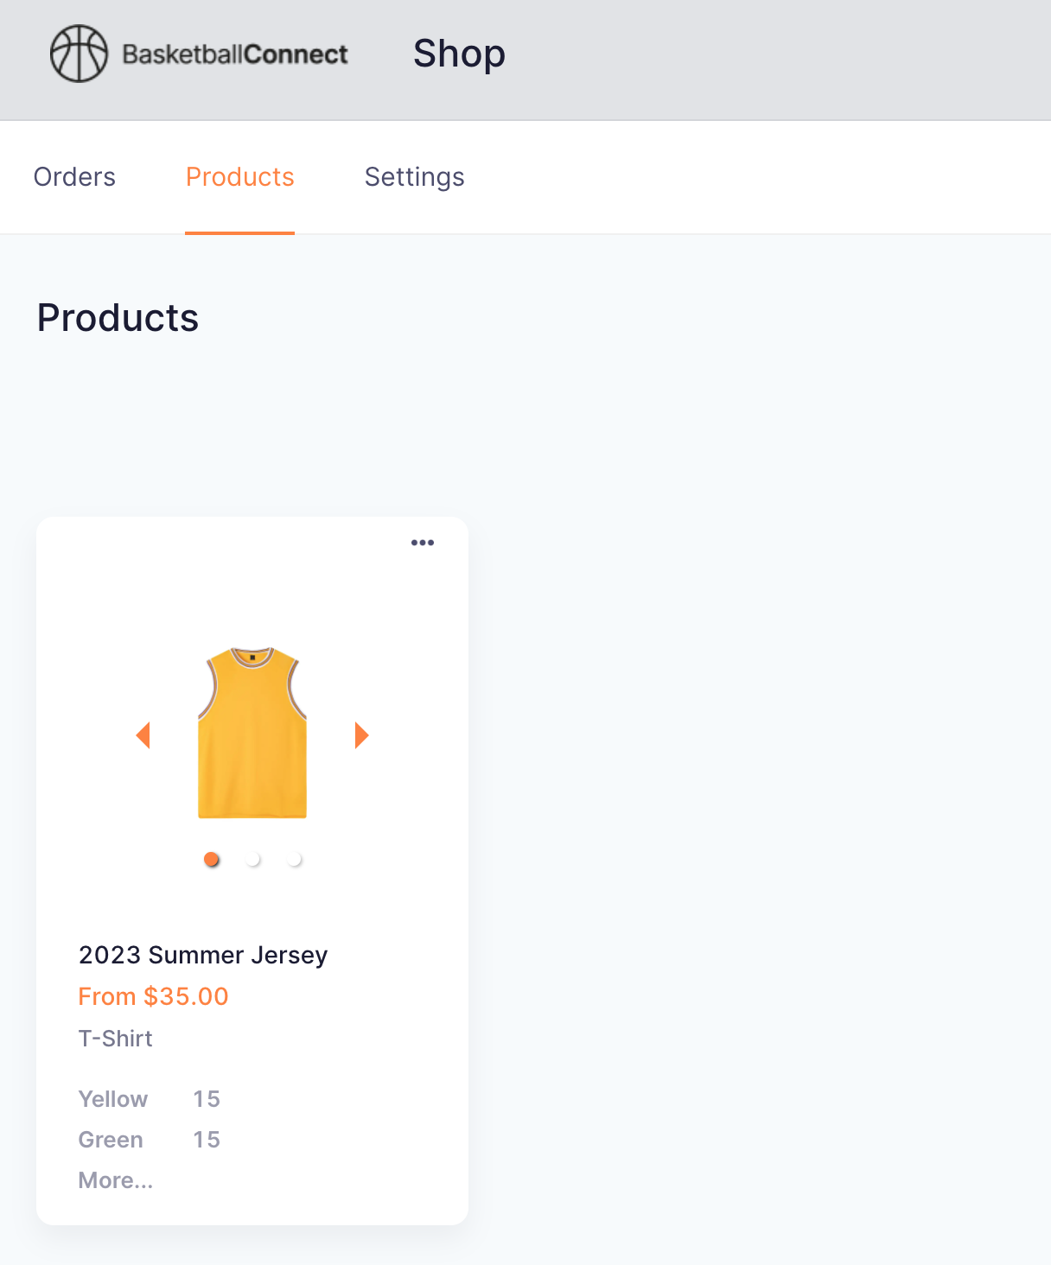This screenshot has height=1265, width=1051.
Task: Click the 2023 Summer Jersey title
Action: pyautogui.click(x=203, y=955)
